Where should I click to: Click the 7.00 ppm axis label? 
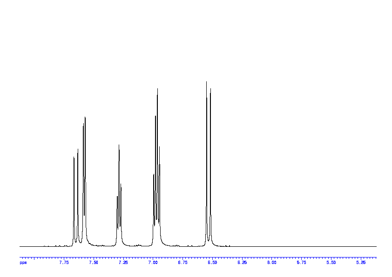[153, 263]
